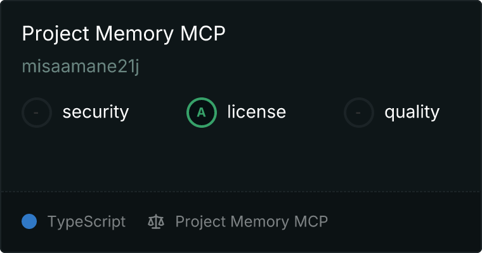The height and width of the screenshot is (253, 482).
Task: Select the quality label text
Action: pyautogui.click(x=412, y=112)
